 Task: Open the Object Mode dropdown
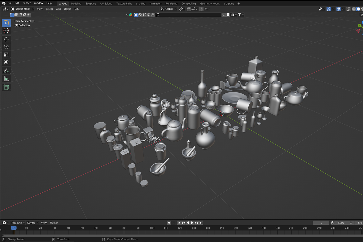pos(21,9)
